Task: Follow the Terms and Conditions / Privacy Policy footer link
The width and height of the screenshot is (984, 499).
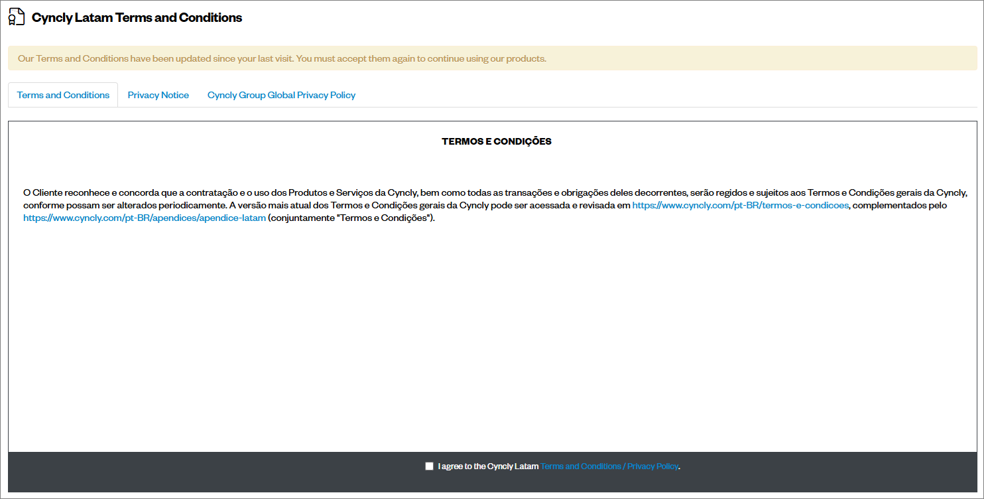Action: tap(609, 466)
